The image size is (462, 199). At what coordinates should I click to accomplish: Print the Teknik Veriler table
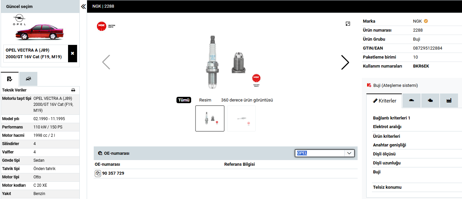coord(73,90)
